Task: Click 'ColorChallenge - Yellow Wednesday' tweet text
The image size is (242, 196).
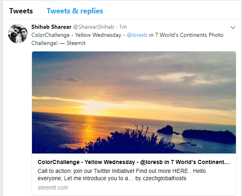Action: (x=76, y=35)
